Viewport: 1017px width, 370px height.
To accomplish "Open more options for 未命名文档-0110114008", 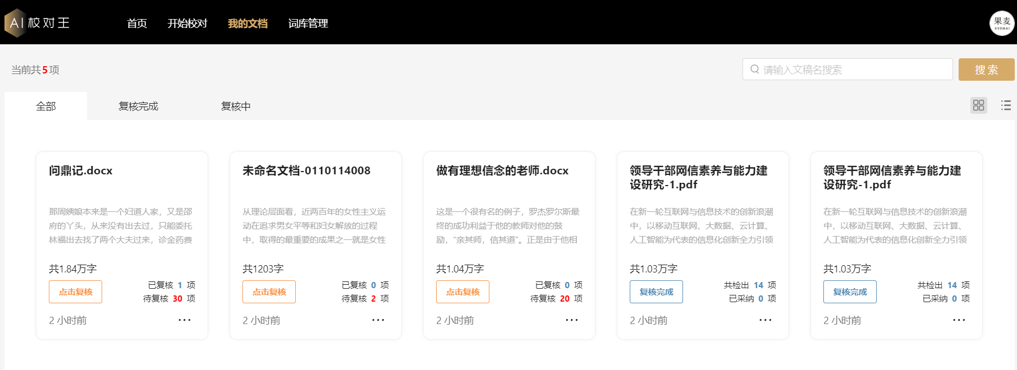I will 378,320.
